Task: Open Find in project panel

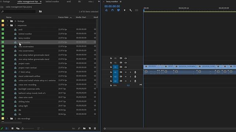Action: 79,128
